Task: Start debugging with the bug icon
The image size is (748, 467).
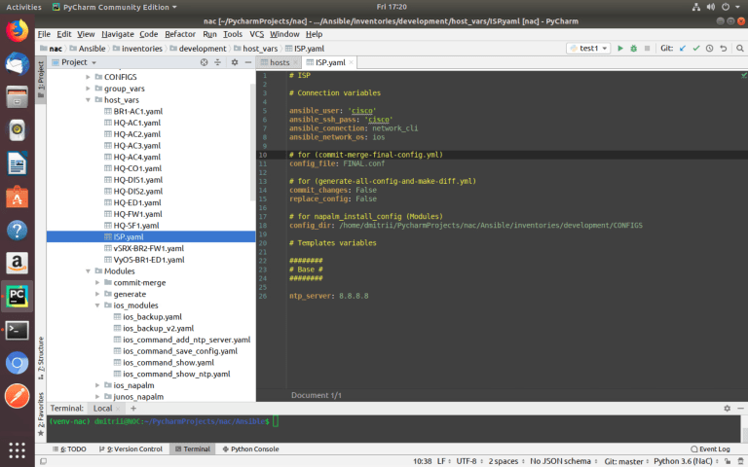Action: 633,48
